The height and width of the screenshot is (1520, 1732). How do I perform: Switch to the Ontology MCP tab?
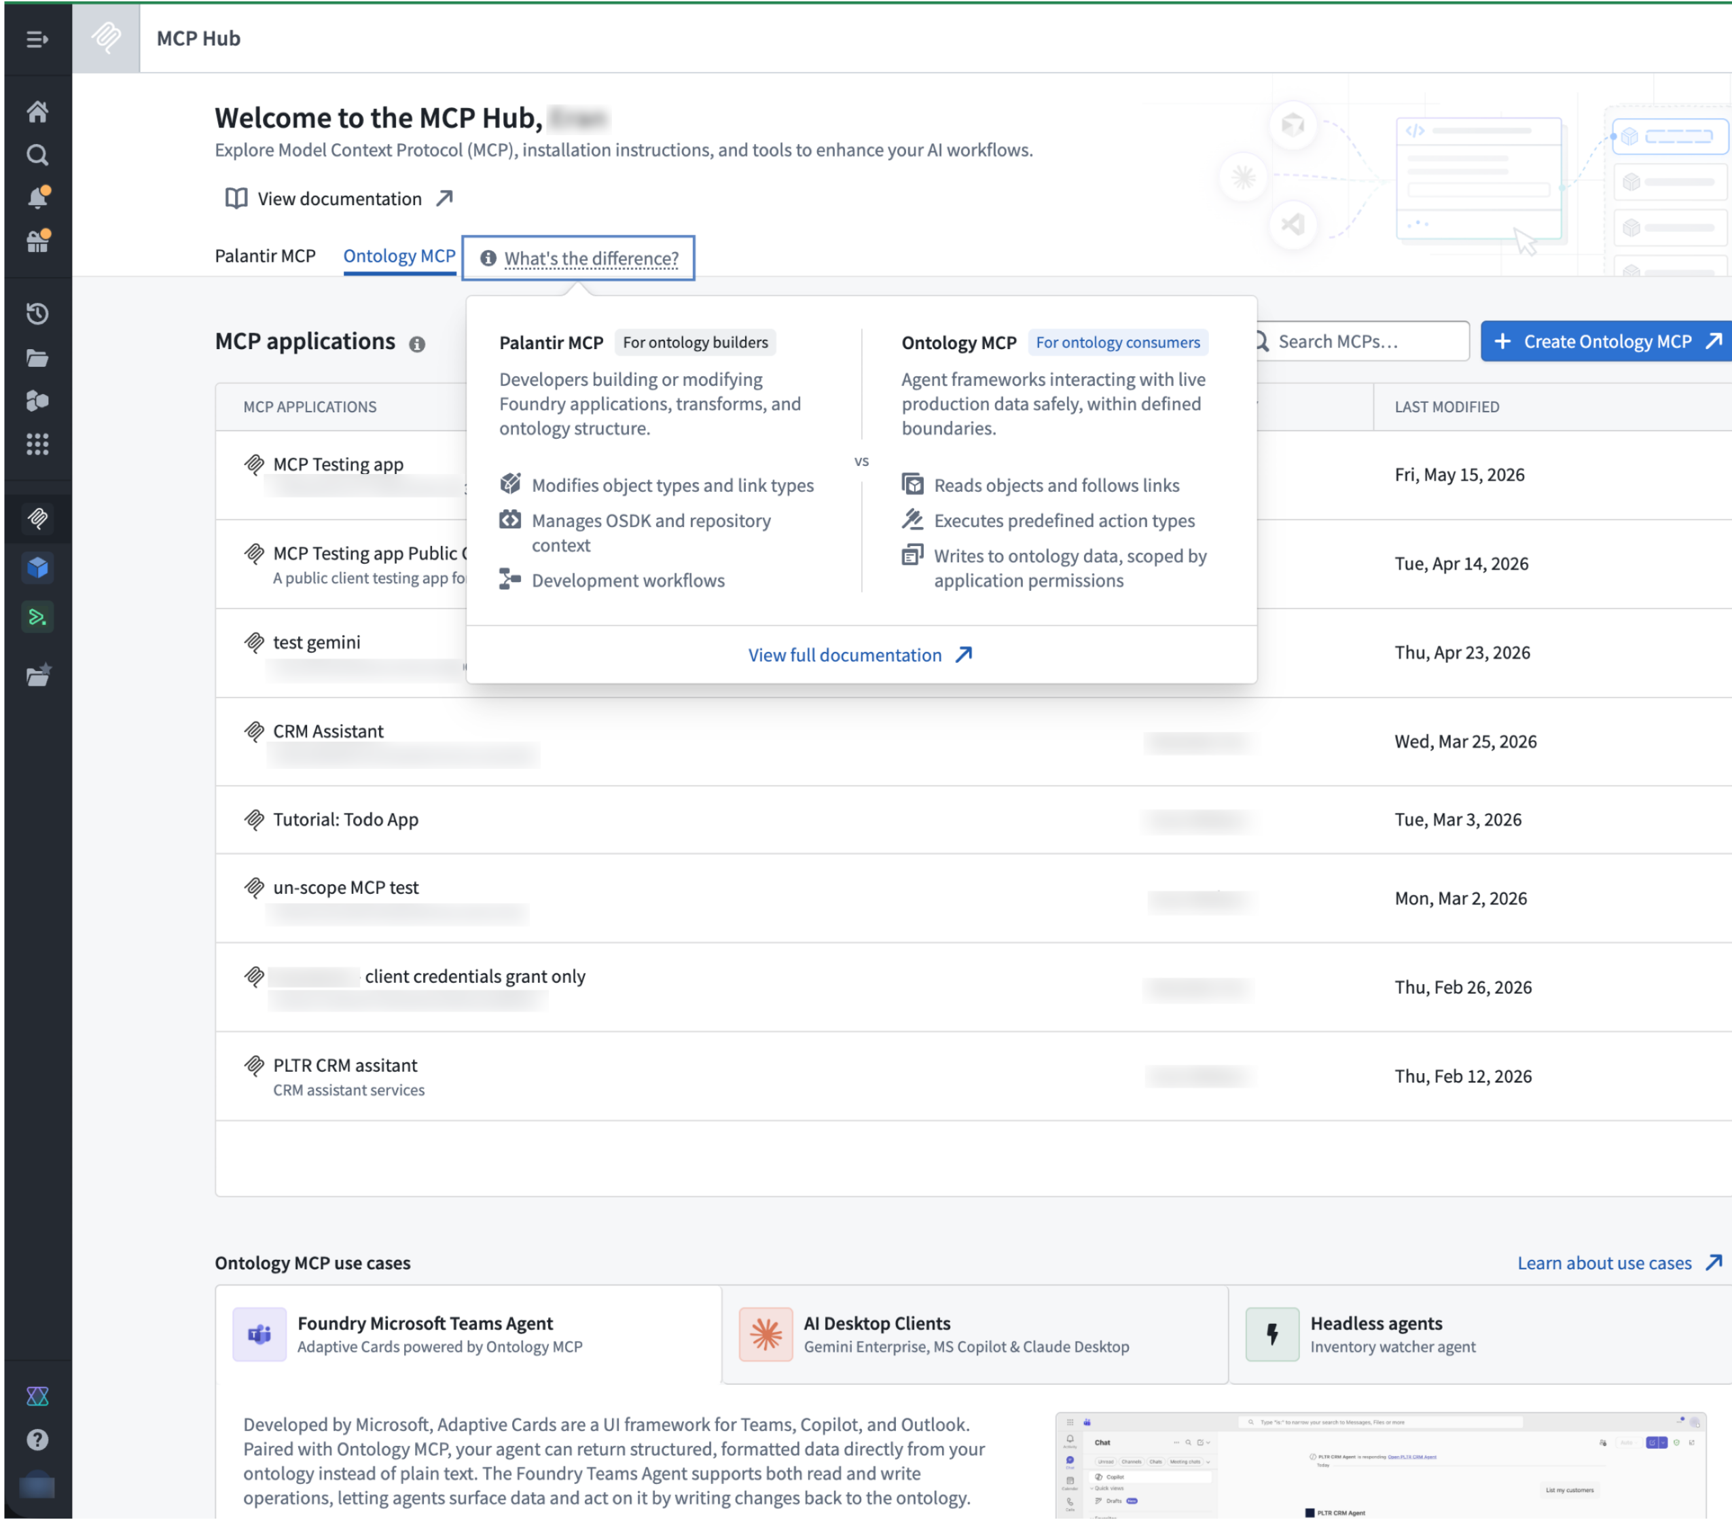point(399,256)
